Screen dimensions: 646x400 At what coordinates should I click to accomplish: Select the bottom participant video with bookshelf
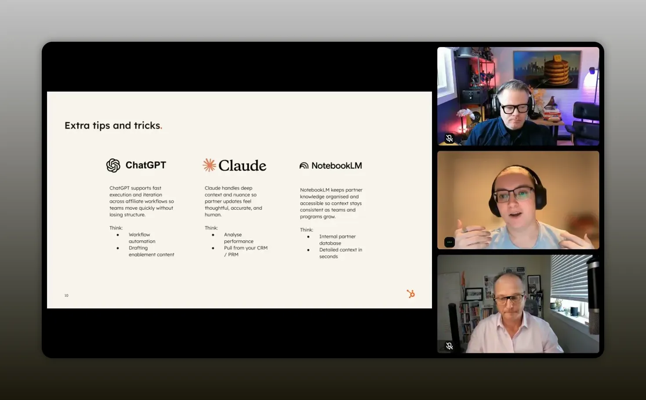coord(518,304)
